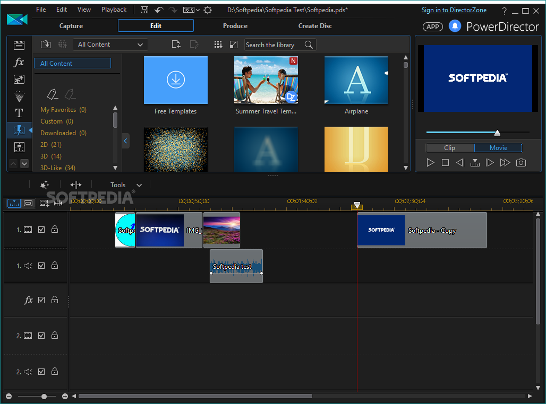
Task: Open the Edit menu
Action: click(x=62, y=10)
